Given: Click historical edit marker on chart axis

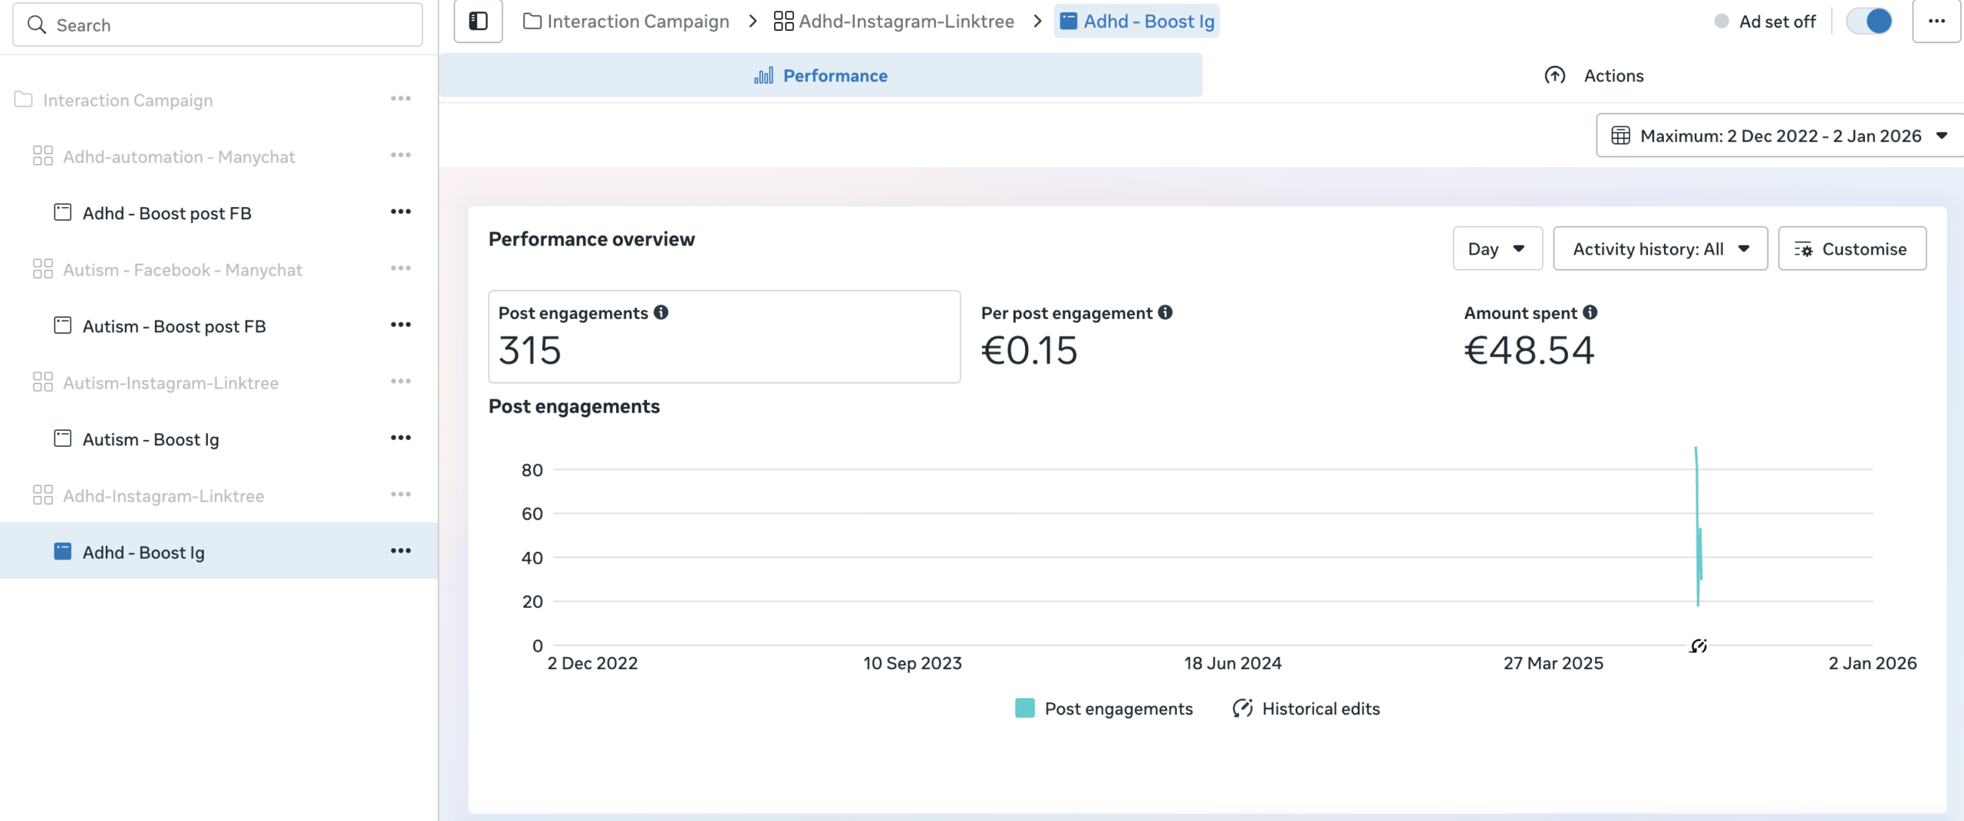Looking at the screenshot, I should (x=1698, y=646).
